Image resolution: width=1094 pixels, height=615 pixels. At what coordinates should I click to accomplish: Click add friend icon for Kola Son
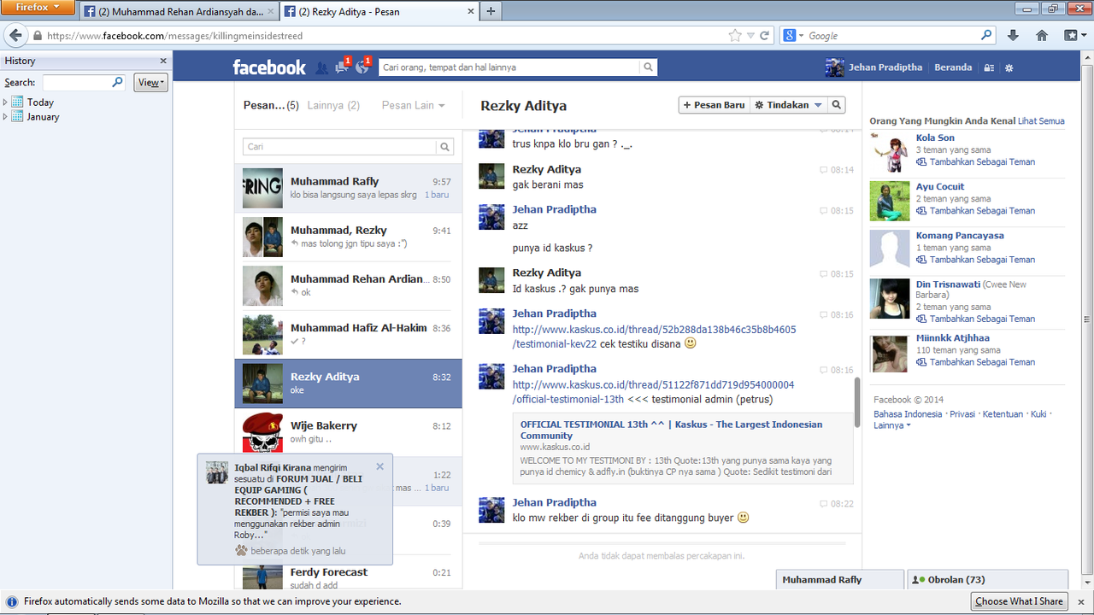click(x=921, y=161)
